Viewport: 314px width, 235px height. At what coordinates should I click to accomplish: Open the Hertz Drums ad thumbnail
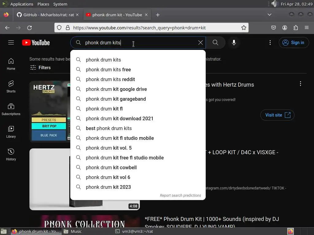(x=50, y=111)
